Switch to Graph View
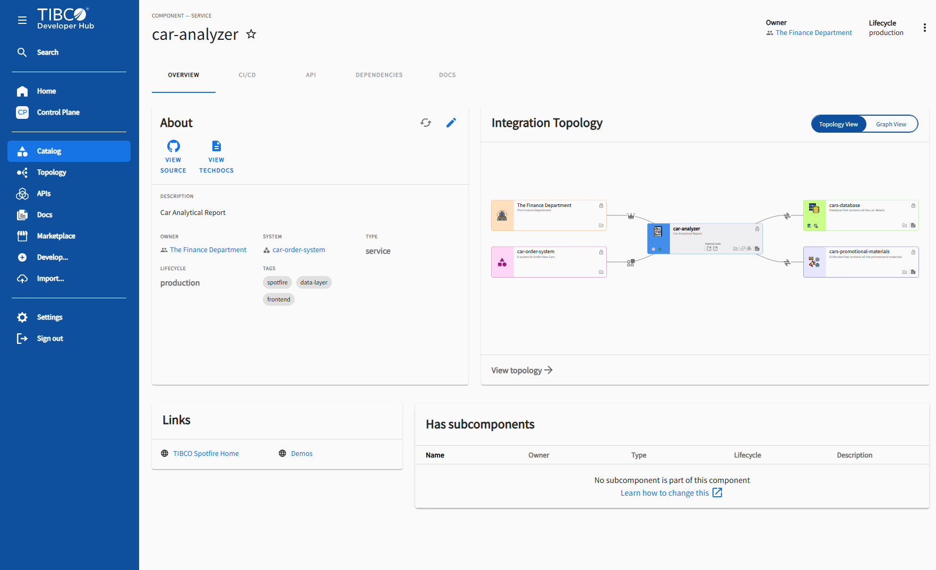 (x=891, y=124)
